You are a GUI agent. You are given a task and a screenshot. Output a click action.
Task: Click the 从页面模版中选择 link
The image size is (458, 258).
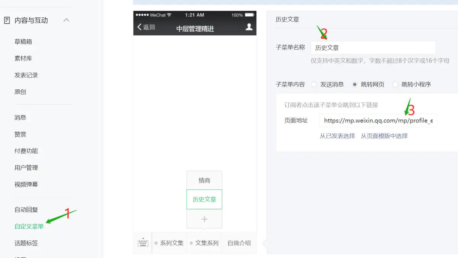384,135
